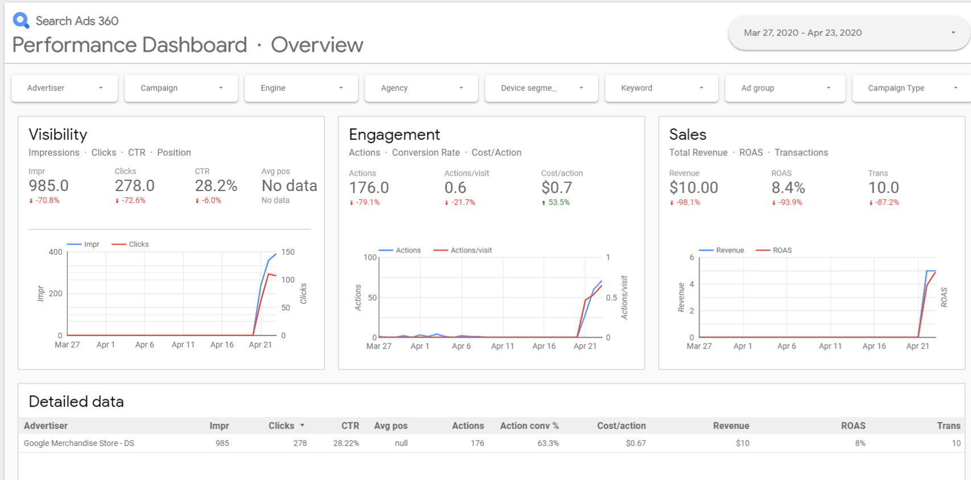Expand the Engine filter dropdown

coord(301,88)
